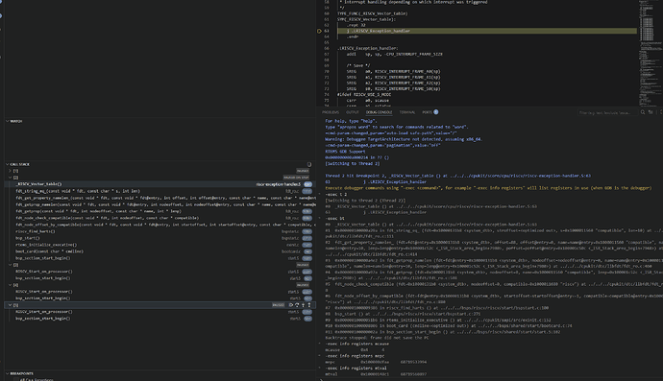Click line badge on riscv_find_harts() frame
This screenshot has height=381, width=663.
[x=307, y=231]
